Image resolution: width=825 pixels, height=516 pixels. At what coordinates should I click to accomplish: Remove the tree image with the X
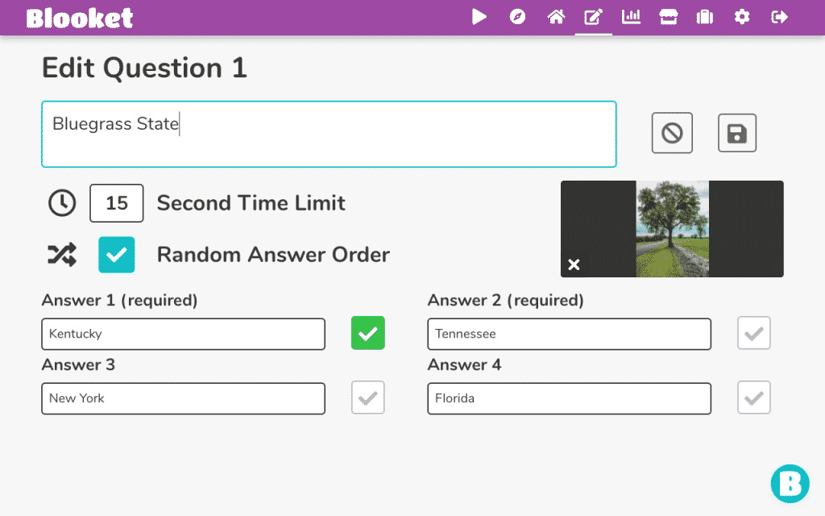click(574, 264)
